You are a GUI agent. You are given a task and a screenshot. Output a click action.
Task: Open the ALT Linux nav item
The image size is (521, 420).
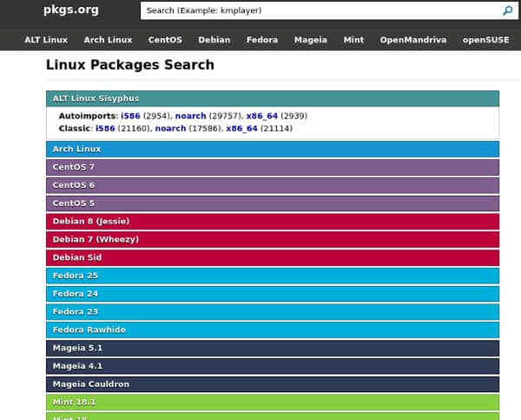coord(46,40)
